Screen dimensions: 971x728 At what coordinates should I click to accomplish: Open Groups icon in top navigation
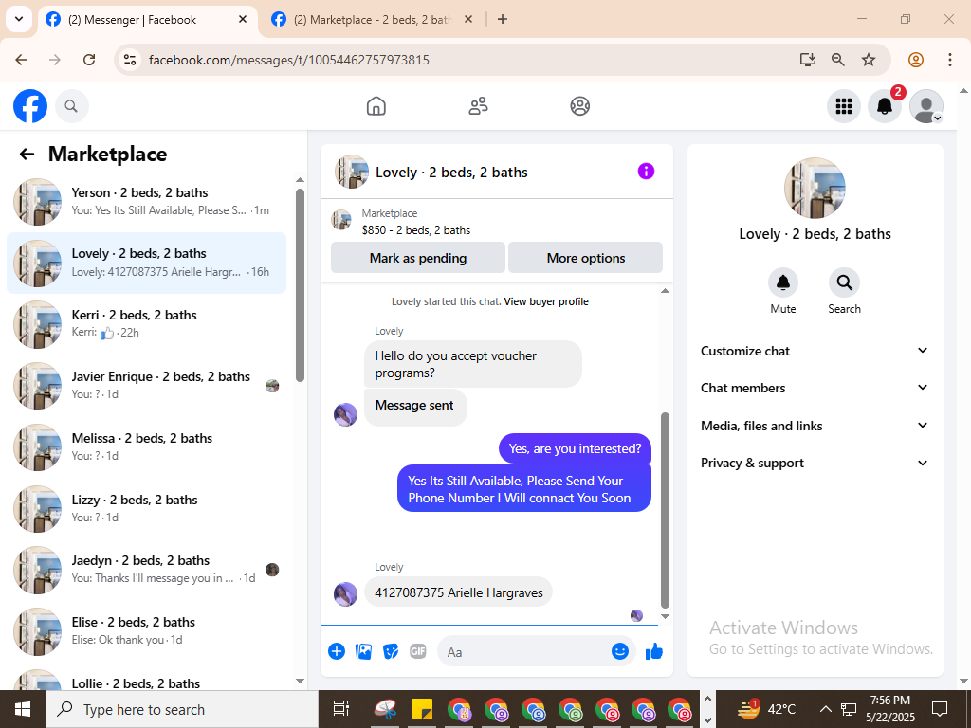tap(579, 106)
